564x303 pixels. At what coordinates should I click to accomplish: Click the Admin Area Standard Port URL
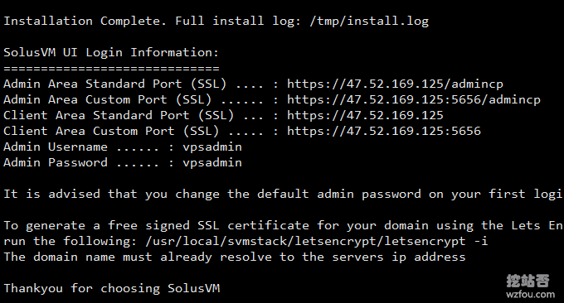[395, 84]
